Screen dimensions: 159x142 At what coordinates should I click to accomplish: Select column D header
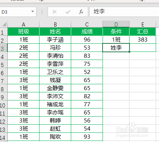click(116, 24)
